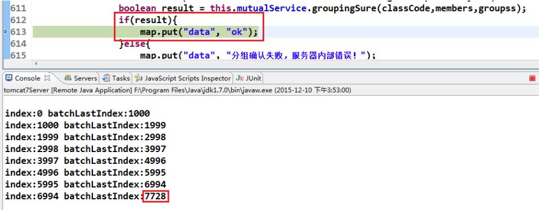Image resolution: width=539 pixels, height=210 pixels.
Task: Open the JavaScript Scripts Inspector tab
Action: (183, 78)
